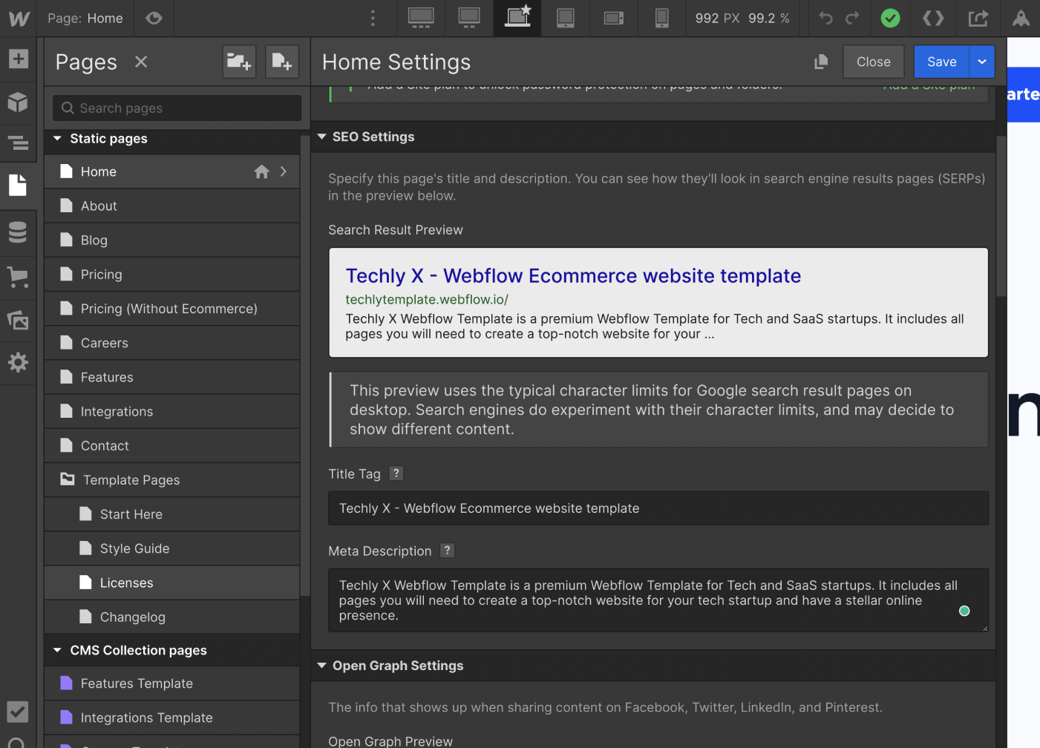Select the Licenses page
This screenshot has width=1040, height=748.
click(x=171, y=583)
